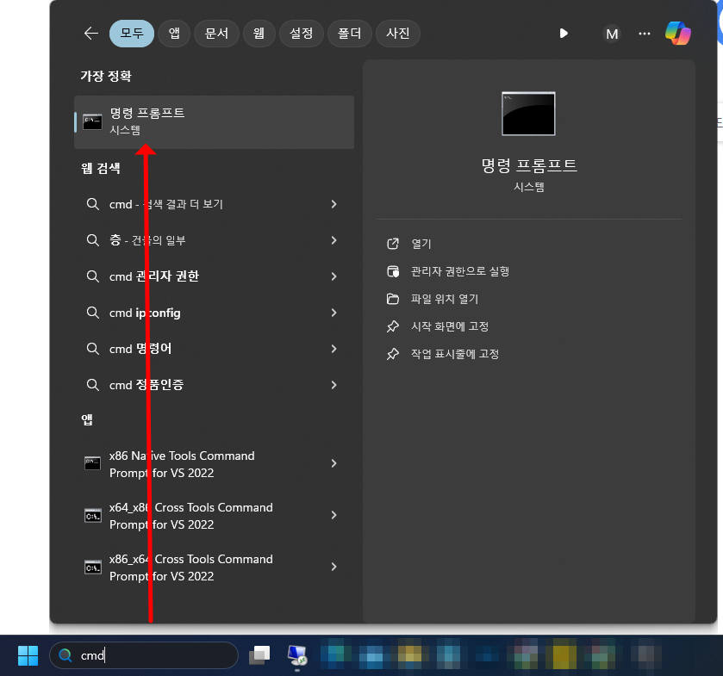Screen dimensions: 723x676
Task: Open Copilot from the top right icon
Action: [678, 33]
